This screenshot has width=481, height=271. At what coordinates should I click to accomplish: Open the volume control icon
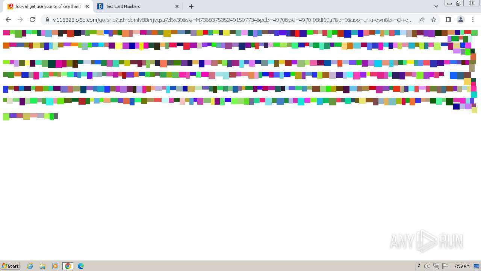pos(427,266)
